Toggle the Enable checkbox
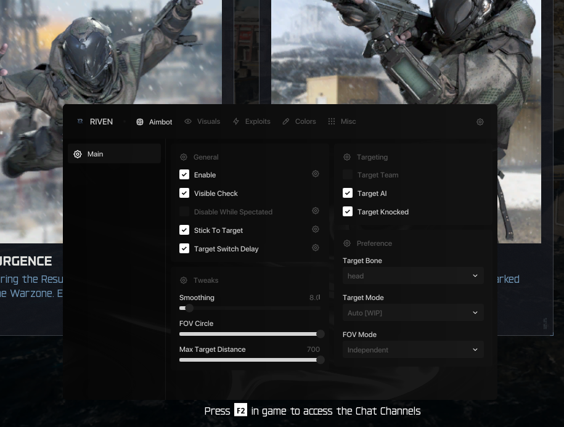The width and height of the screenshot is (564, 427). coord(184,175)
